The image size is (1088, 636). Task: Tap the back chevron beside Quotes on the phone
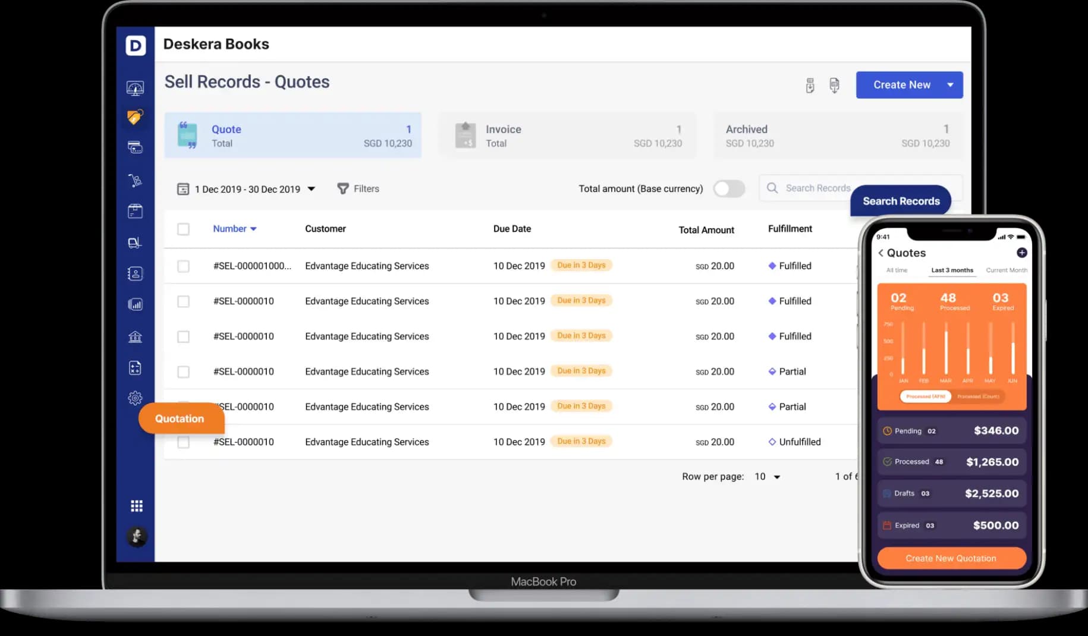pyautogui.click(x=881, y=253)
